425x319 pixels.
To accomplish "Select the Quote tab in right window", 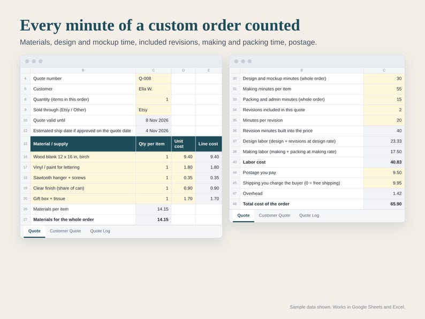I will (244, 215).
